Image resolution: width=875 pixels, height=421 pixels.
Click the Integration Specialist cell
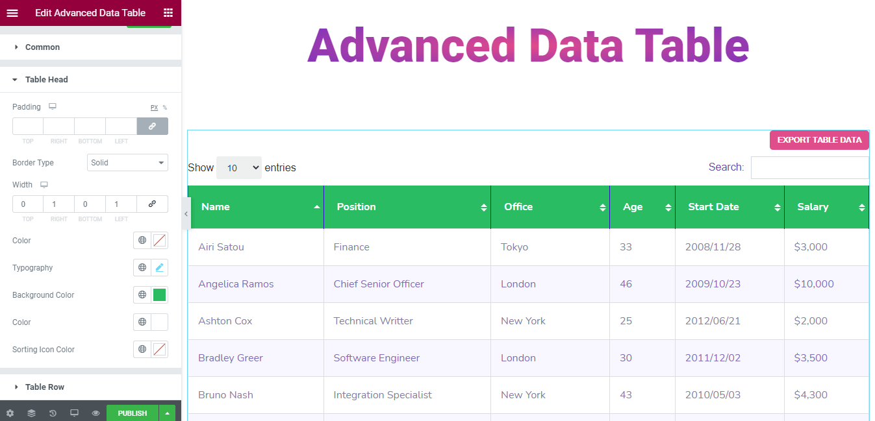(407, 395)
